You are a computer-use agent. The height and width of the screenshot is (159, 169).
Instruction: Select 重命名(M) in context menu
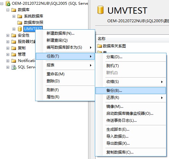tap(65, 74)
